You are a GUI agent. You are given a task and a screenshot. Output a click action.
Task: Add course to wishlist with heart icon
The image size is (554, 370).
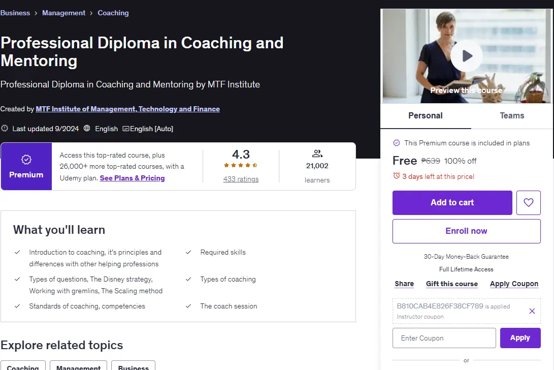tap(528, 203)
